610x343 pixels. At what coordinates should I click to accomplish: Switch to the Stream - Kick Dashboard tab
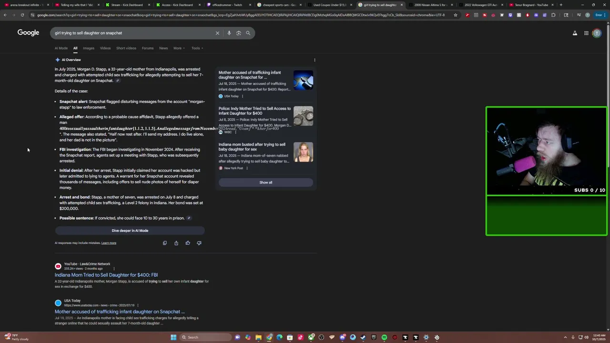tap(127, 5)
